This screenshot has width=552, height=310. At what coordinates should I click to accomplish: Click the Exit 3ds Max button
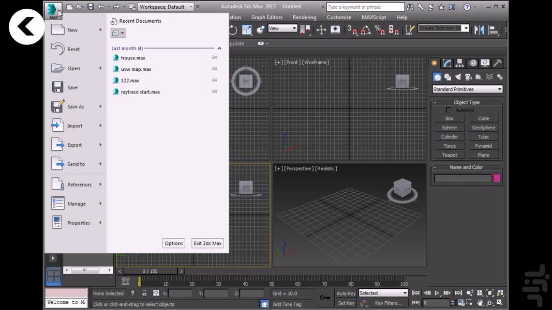[207, 243]
